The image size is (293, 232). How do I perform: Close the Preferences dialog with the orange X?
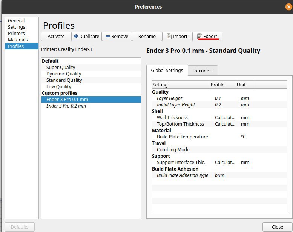click(289, 7)
